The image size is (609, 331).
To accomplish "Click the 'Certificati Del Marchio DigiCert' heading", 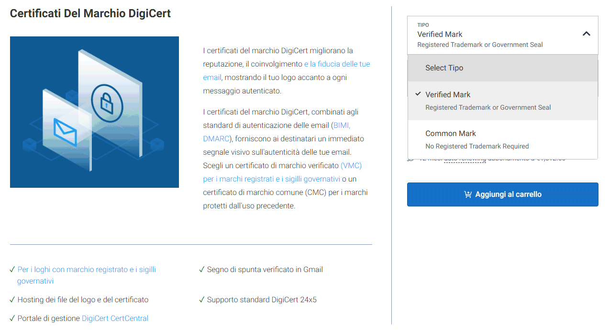I will [90, 13].
